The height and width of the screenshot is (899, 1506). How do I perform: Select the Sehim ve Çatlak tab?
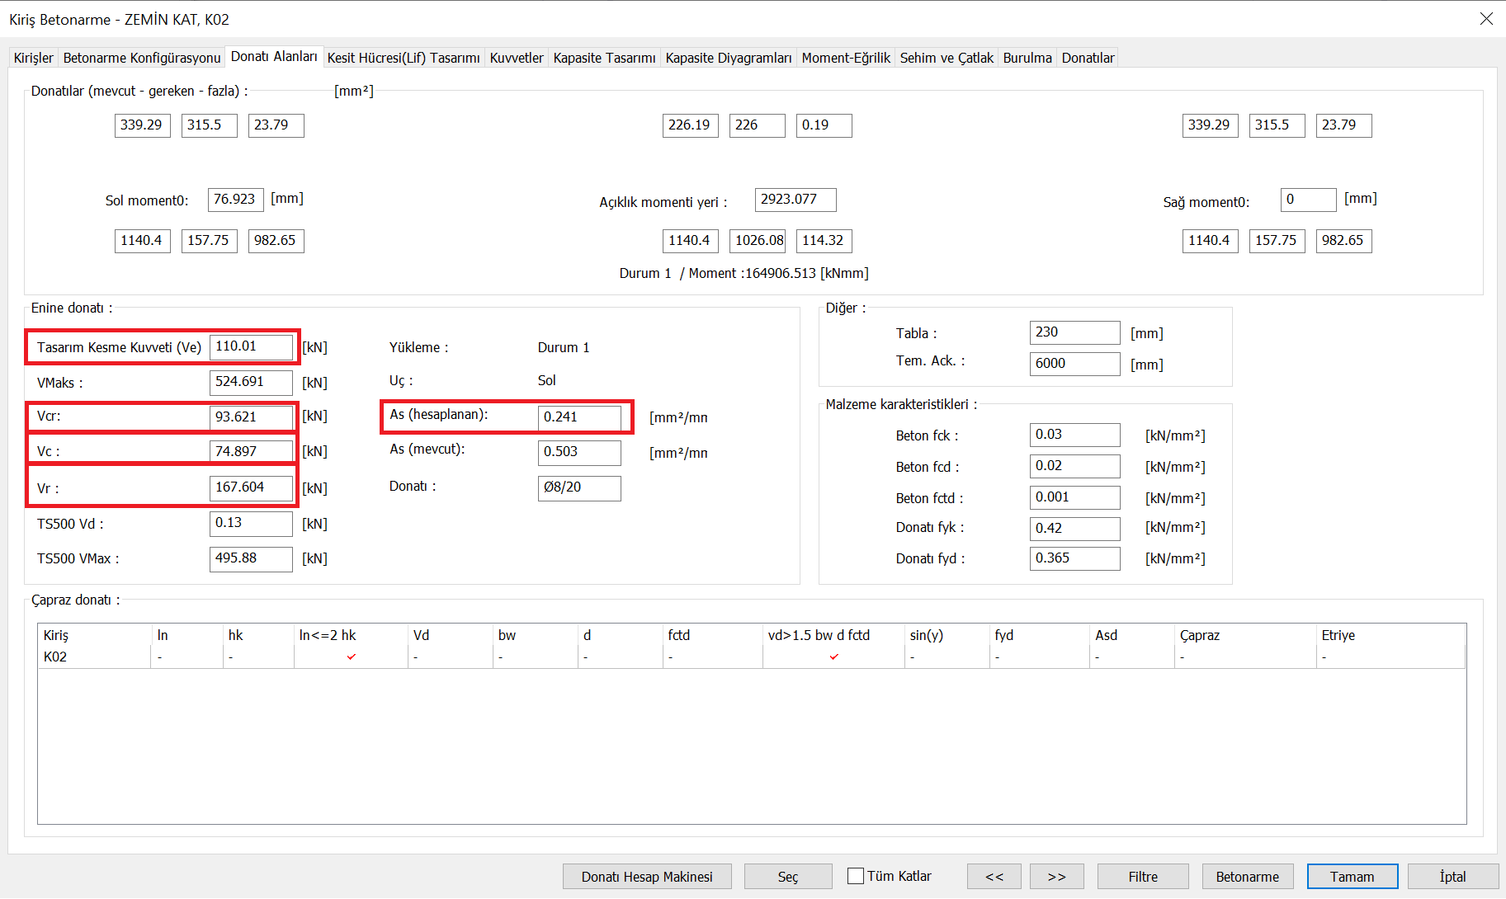(x=946, y=58)
